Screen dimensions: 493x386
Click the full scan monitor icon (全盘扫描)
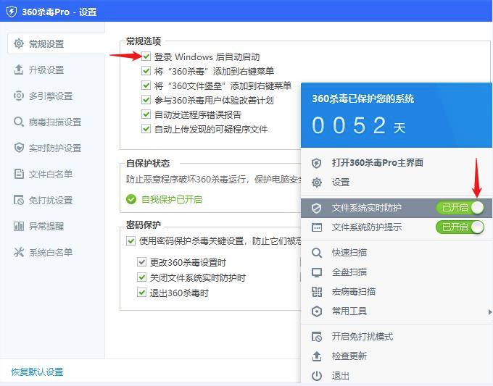coord(316,272)
